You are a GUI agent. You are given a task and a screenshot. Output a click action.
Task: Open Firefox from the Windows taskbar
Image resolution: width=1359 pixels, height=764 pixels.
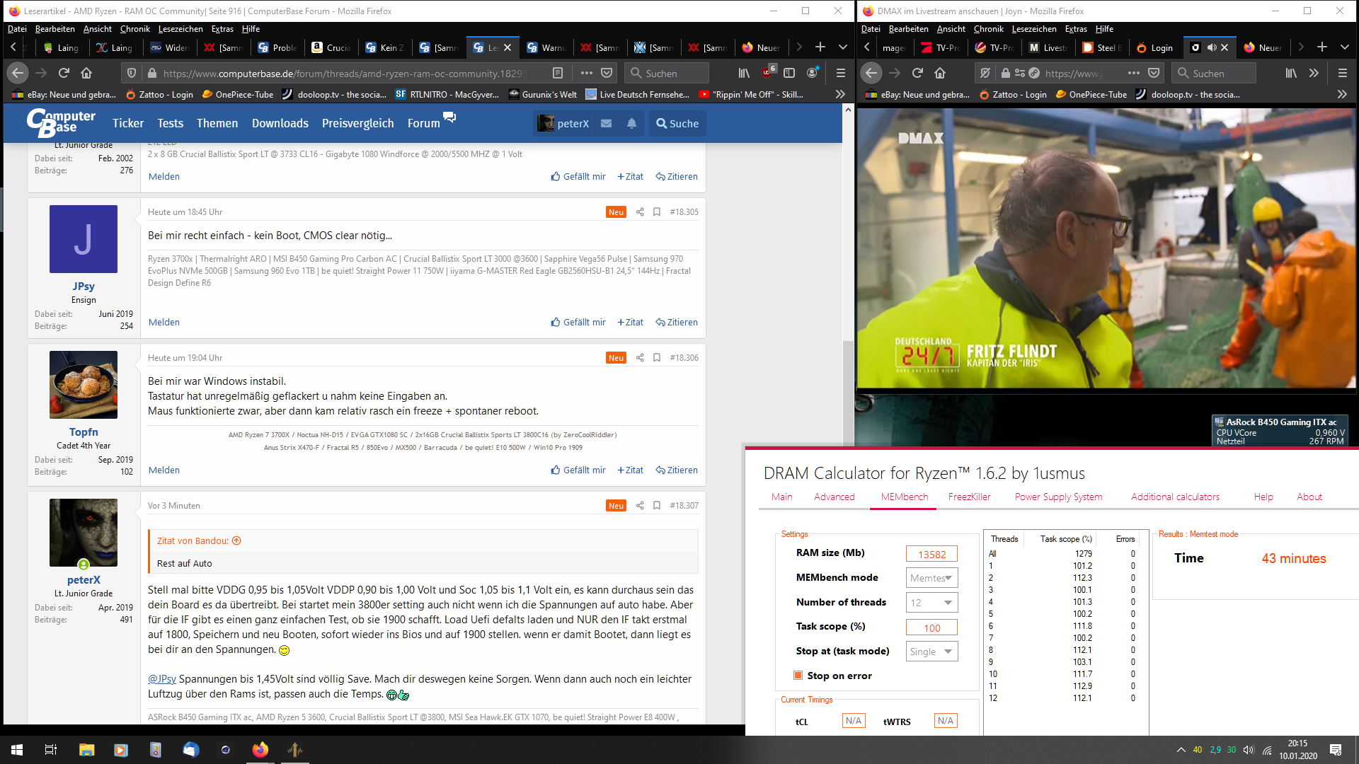(260, 750)
